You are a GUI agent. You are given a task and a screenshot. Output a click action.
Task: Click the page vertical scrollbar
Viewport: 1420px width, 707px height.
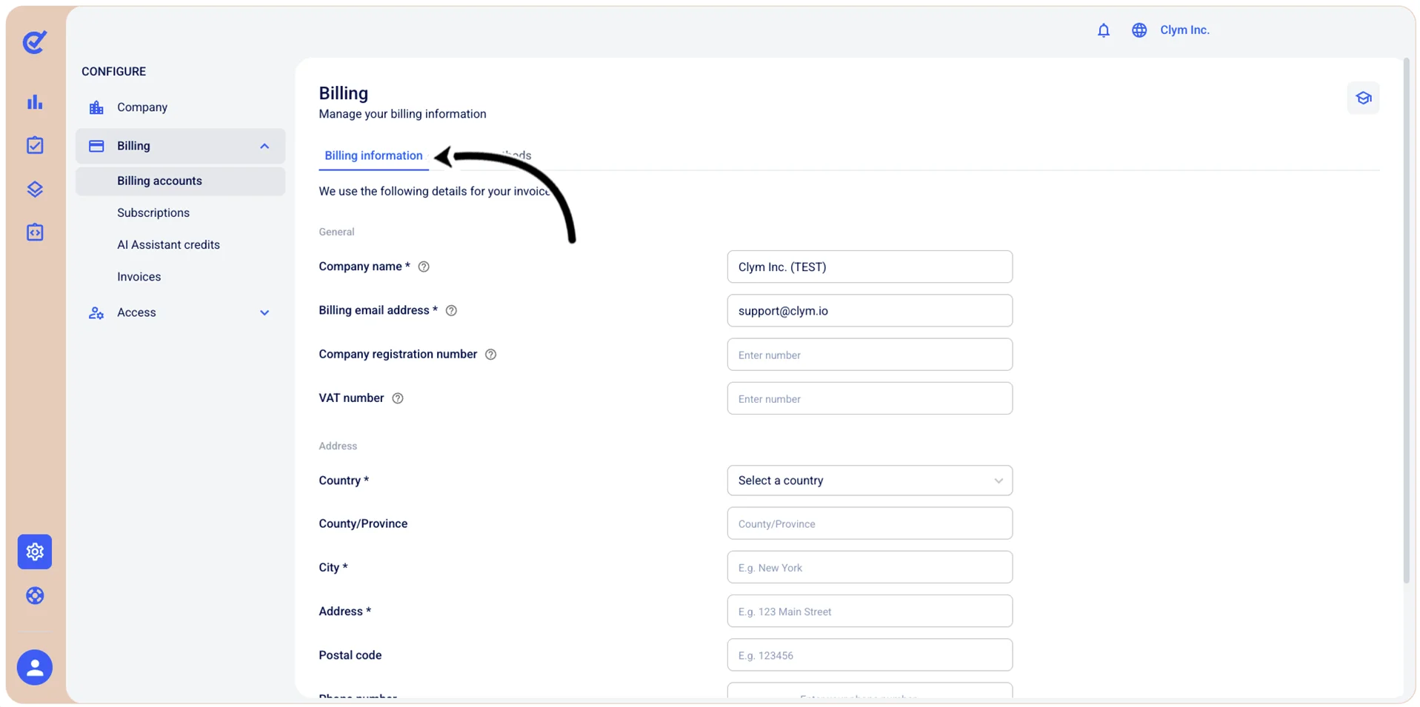[x=1407, y=321]
